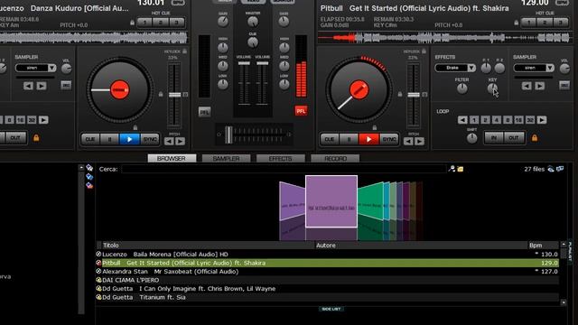Click the left deck pitch fader
Screen dimensions: 578x325
click(174, 95)
